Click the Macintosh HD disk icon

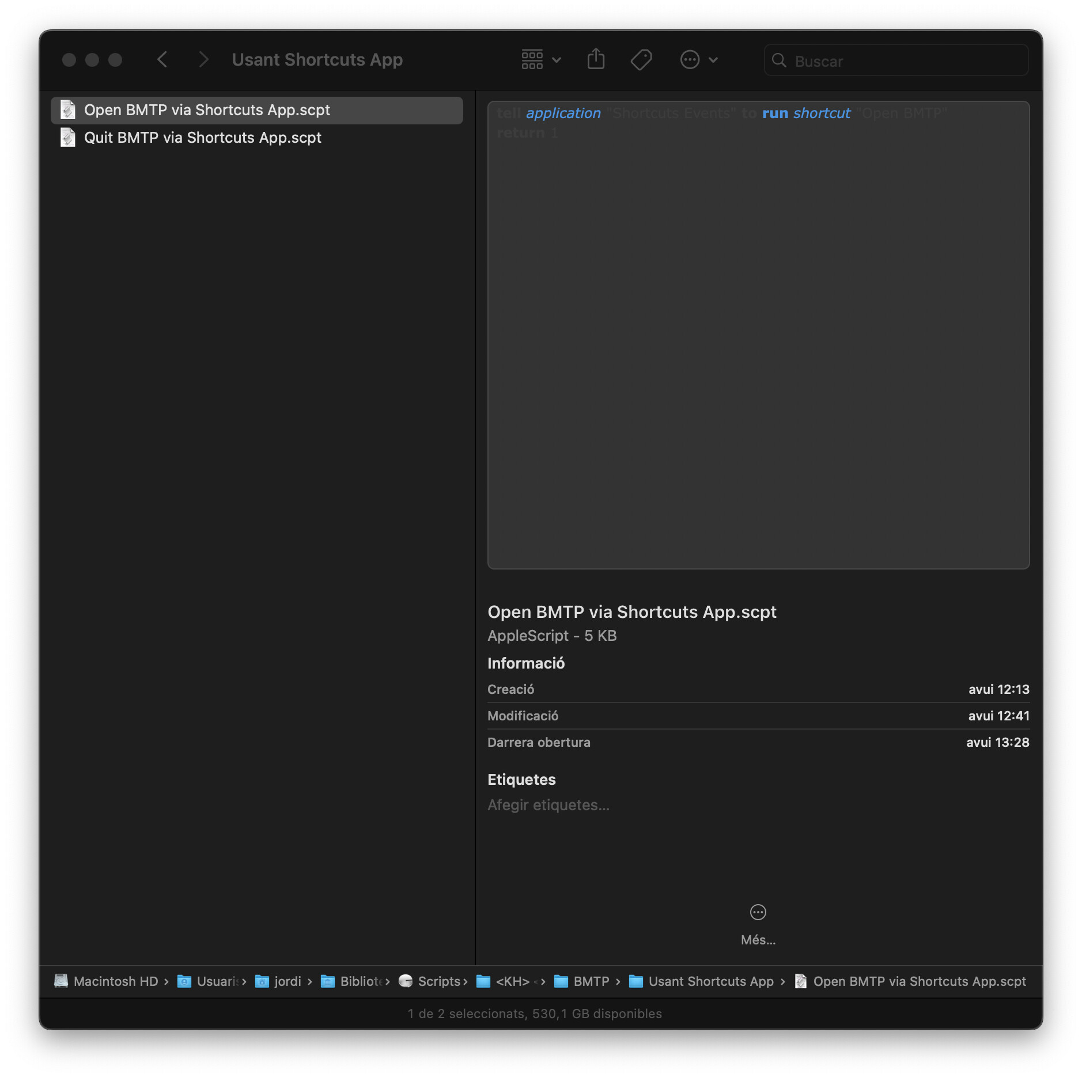[61, 981]
